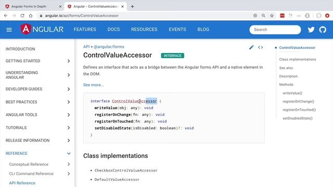Click the API breadcrumb link

coord(86,47)
